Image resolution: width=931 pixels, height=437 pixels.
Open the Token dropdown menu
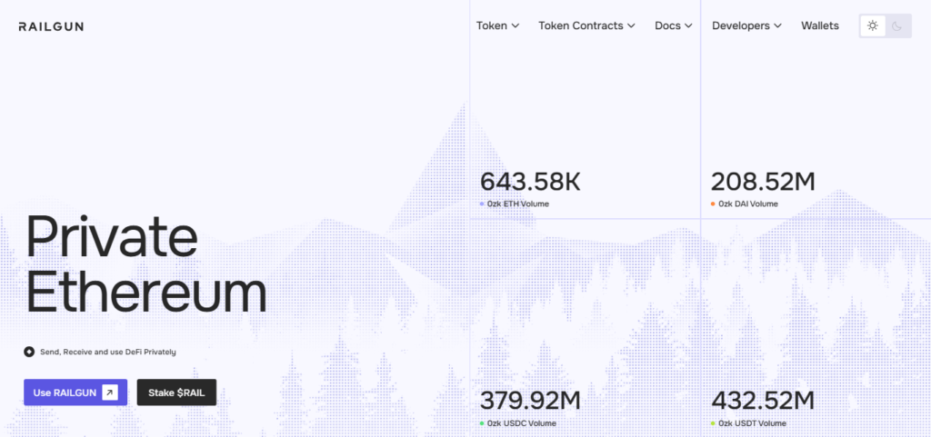497,26
